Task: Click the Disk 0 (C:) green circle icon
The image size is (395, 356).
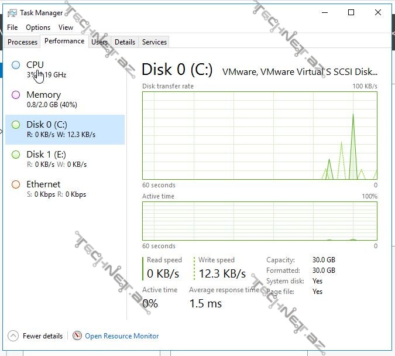Action: point(16,125)
